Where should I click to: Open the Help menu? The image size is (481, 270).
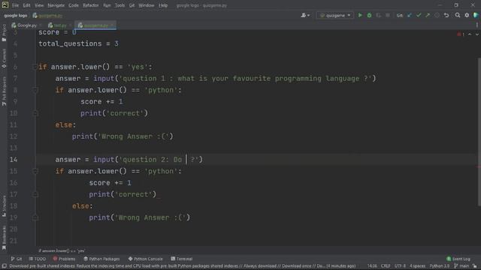tap(163, 5)
